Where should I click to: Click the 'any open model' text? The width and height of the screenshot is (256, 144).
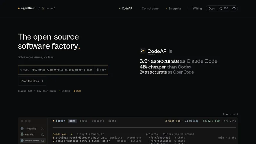pyautogui.click(x=46, y=91)
